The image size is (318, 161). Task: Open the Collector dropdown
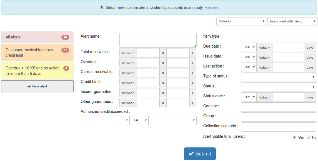[241, 21]
